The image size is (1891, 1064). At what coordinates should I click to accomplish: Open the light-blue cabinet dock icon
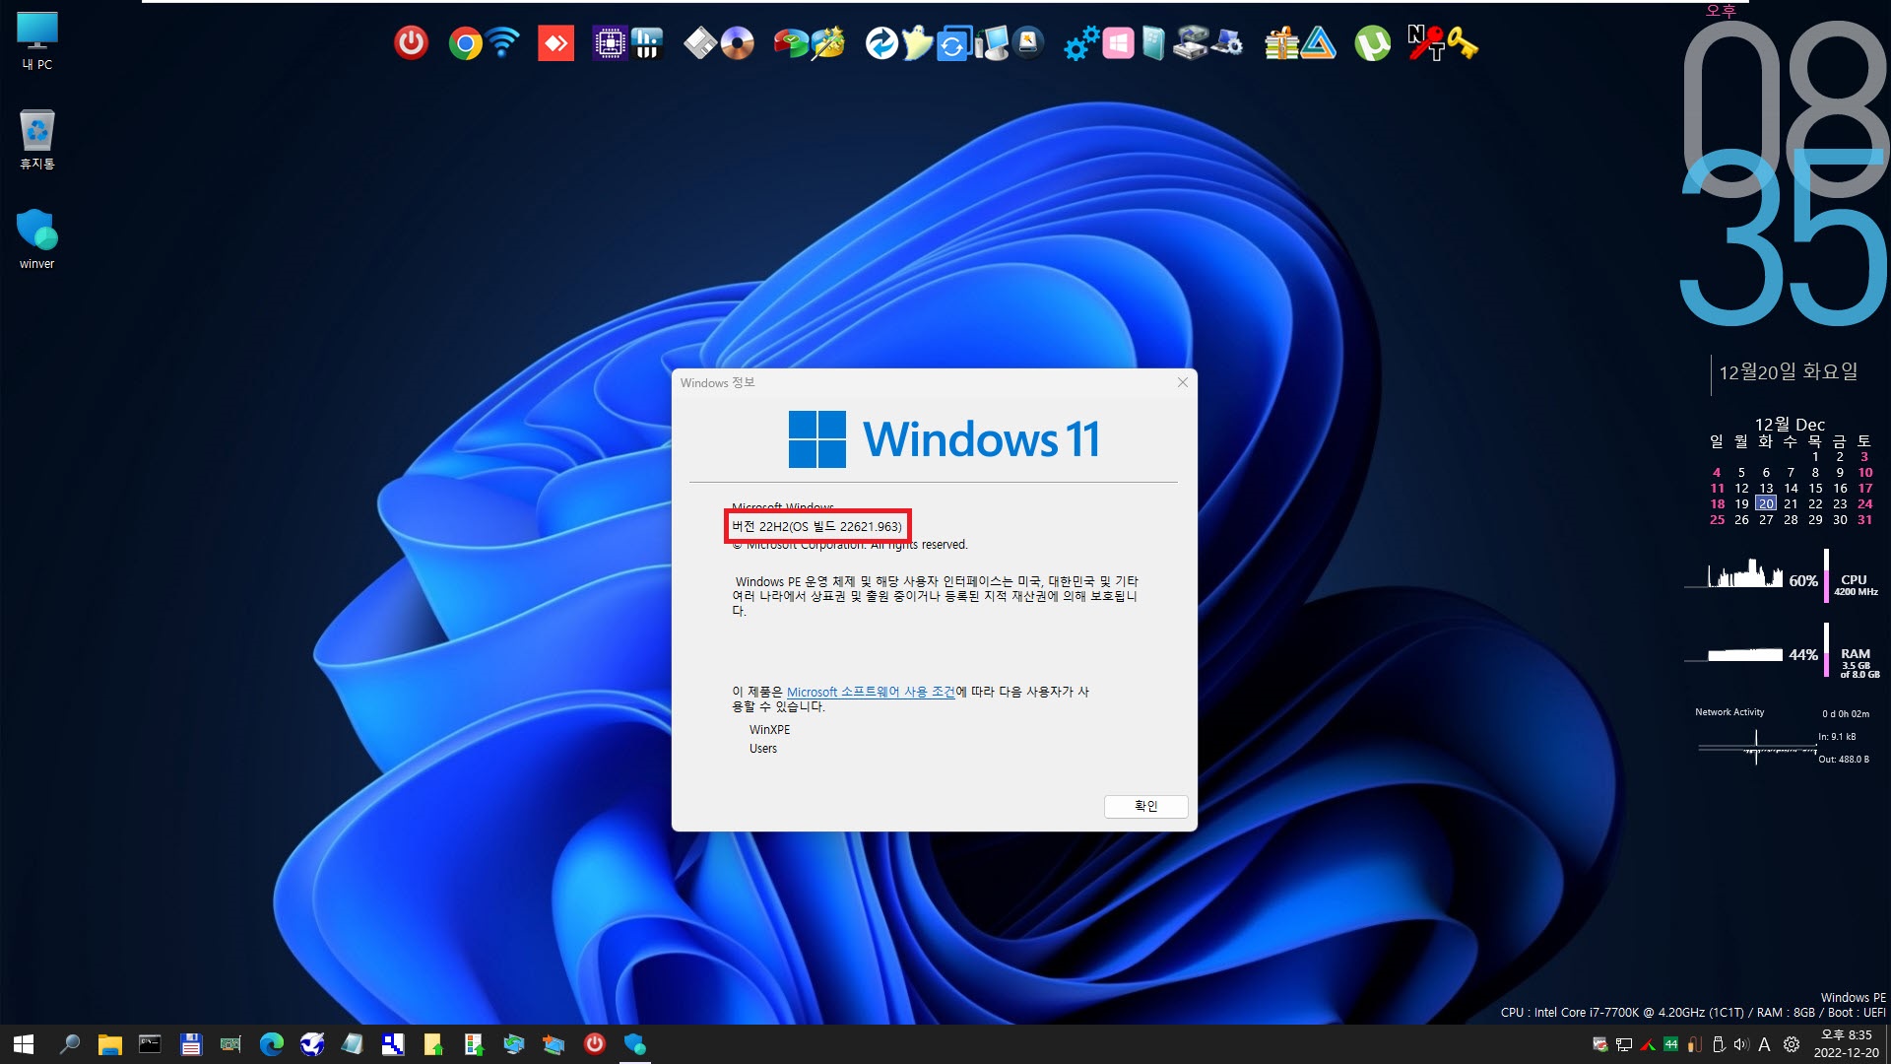[1153, 43]
